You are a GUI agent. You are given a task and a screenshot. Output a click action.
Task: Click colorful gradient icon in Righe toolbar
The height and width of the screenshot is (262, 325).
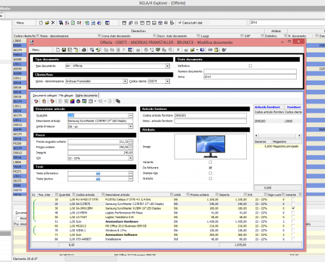pos(72,101)
